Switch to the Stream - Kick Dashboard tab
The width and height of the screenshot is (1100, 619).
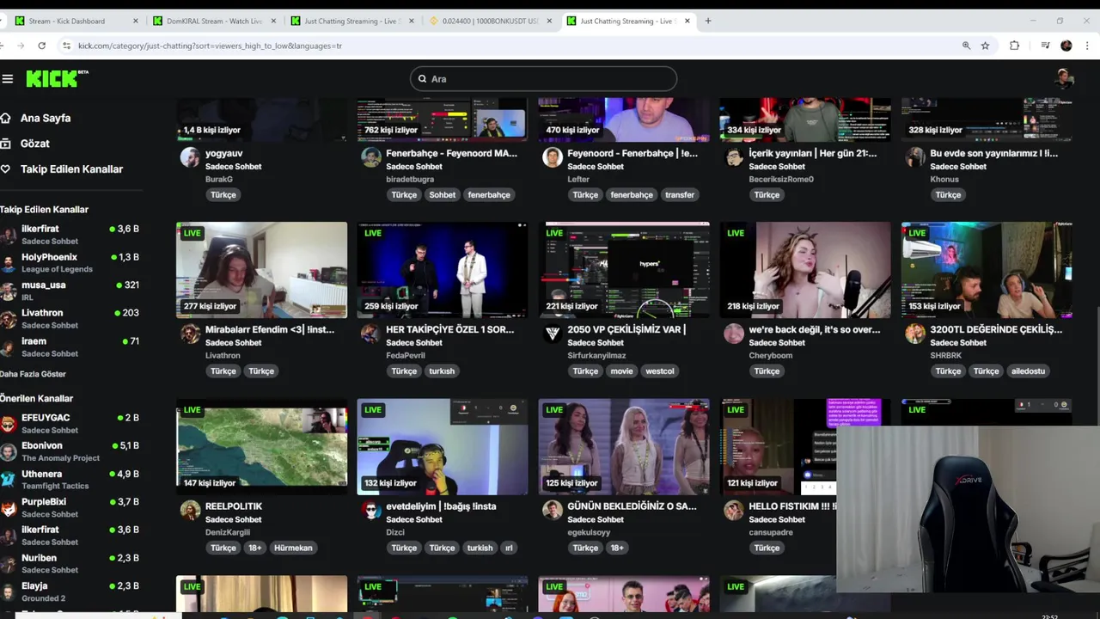point(67,21)
